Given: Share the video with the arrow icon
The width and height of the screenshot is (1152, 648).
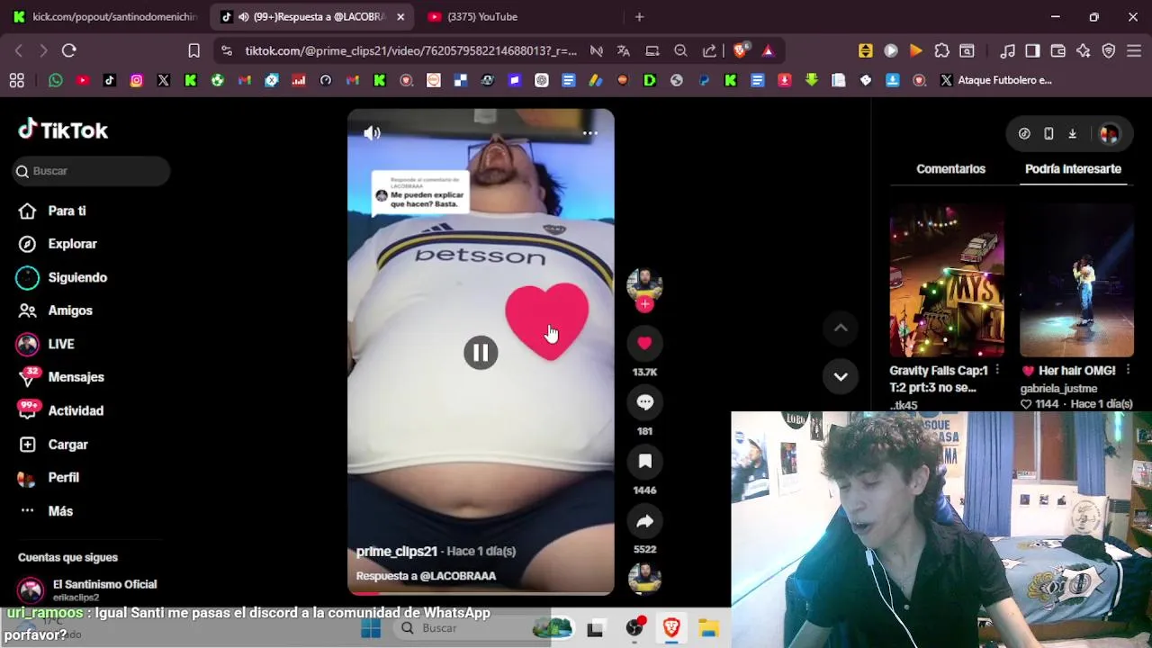Looking at the screenshot, I should click(644, 521).
